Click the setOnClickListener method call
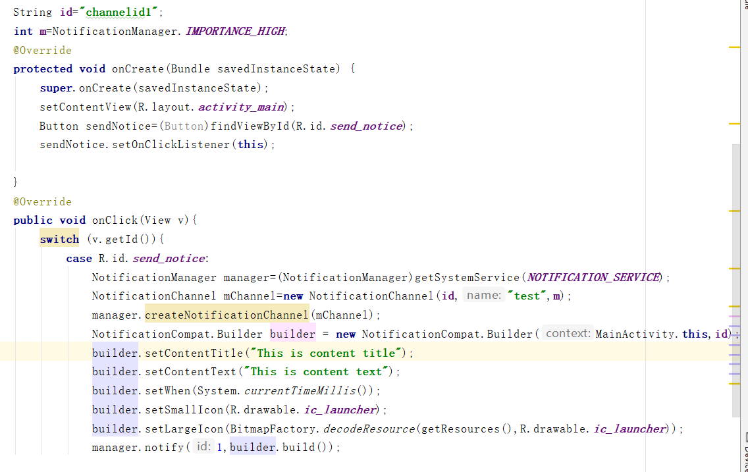This screenshot has width=748, height=472. pyautogui.click(x=171, y=144)
